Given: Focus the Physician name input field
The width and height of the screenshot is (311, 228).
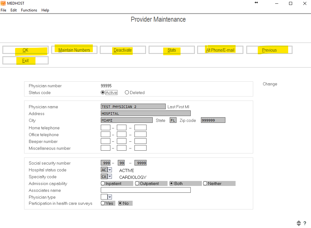Looking at the screenshot, I should coord(133,107).
